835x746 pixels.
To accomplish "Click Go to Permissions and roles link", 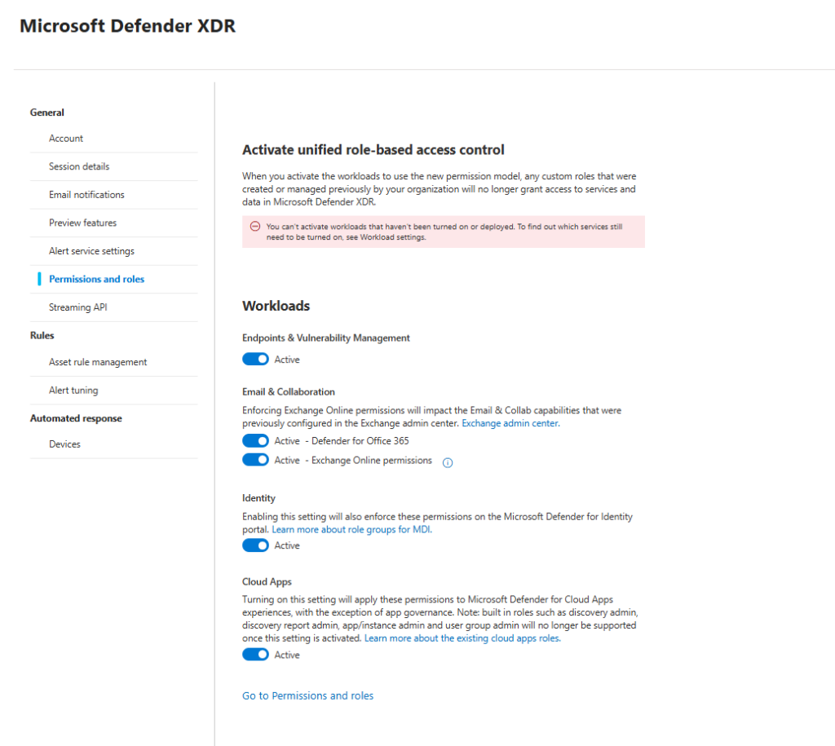I will (x=307, y=695).
